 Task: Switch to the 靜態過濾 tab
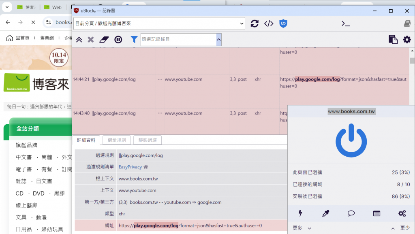click(148, 140)
